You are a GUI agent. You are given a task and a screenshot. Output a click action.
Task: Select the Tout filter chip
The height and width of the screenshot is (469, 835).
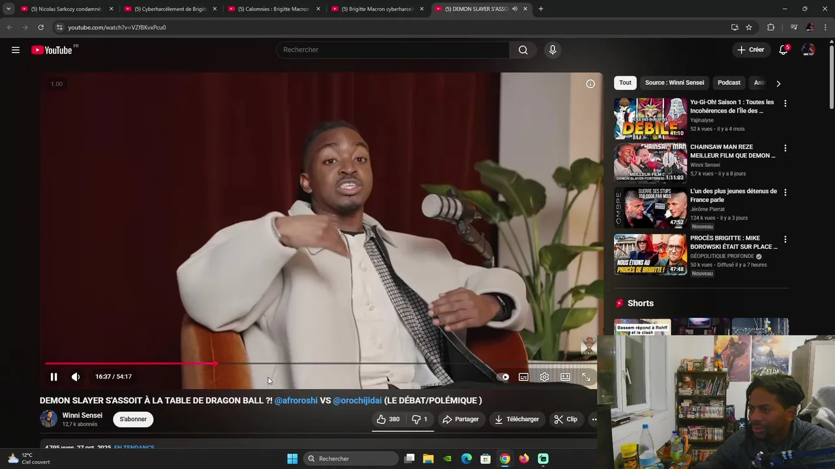tap(625, 83)
